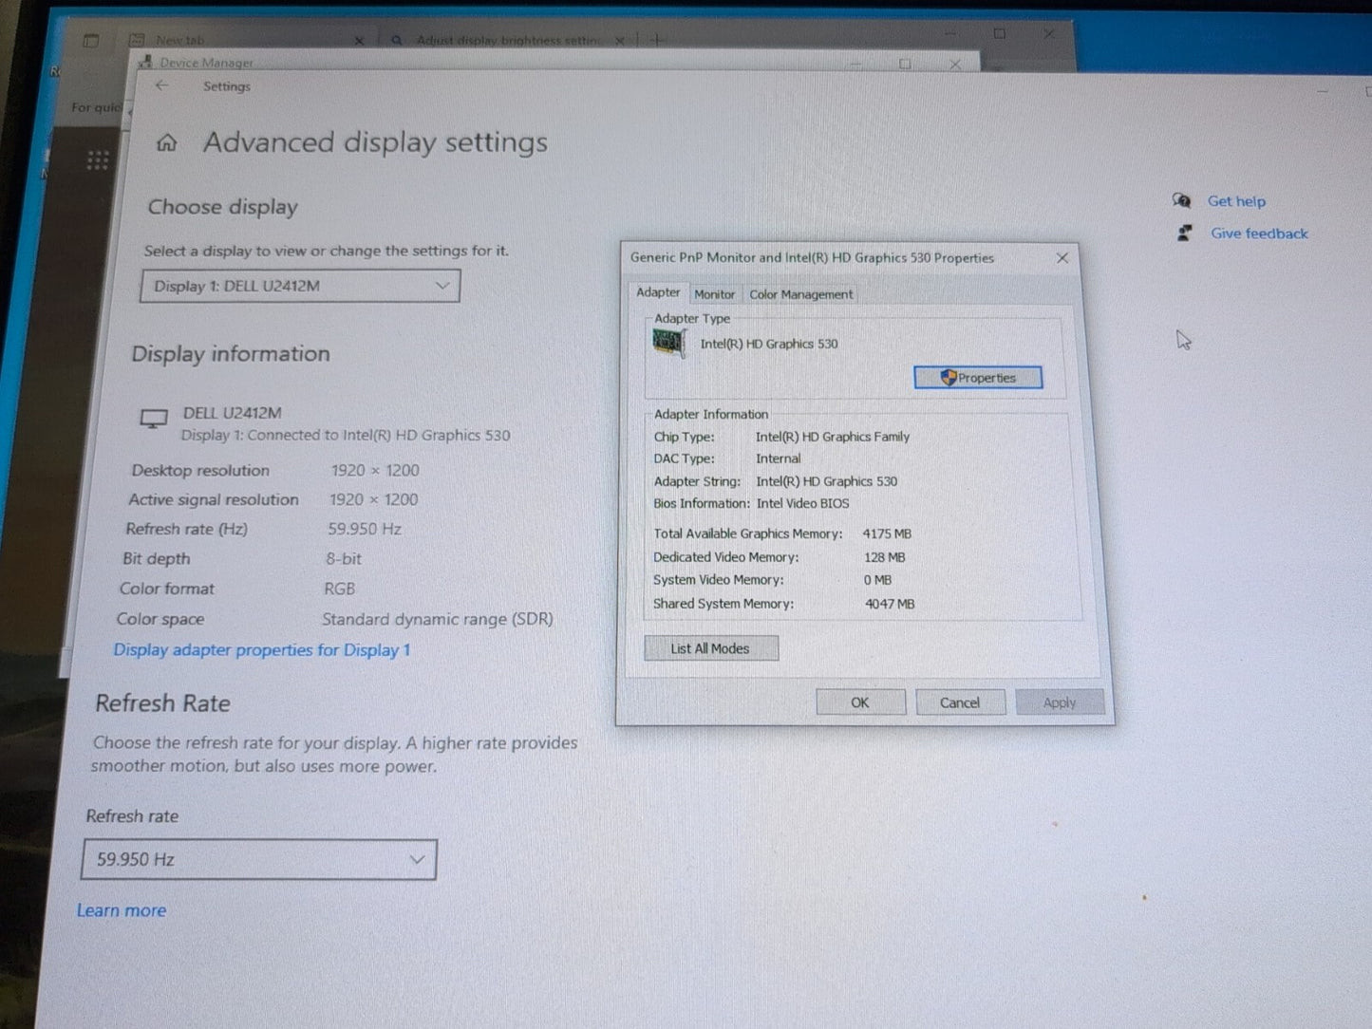The width and height of the screenshot is (1372, 1029).
Task: Open the Give feedback link
Action: pos(1259,234)
